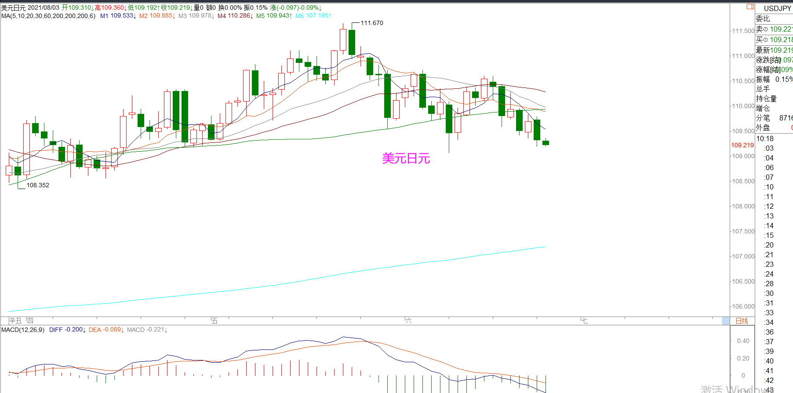
Task: Click the DEA -0.089 value
Action: pos(106,330)
